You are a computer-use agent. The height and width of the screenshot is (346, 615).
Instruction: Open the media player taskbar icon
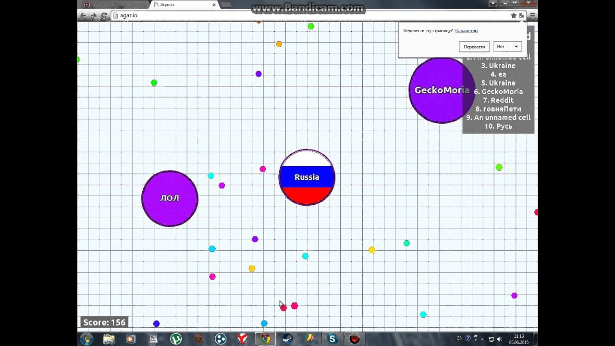click(131, 339)
